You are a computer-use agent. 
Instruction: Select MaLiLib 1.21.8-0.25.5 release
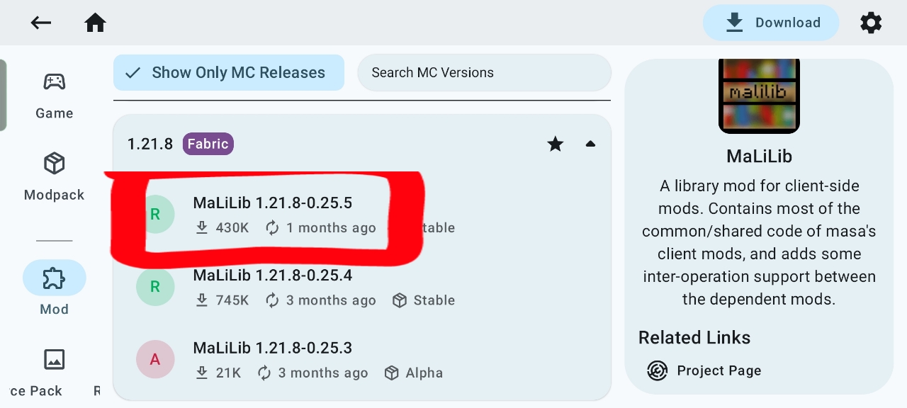(272, 204)
